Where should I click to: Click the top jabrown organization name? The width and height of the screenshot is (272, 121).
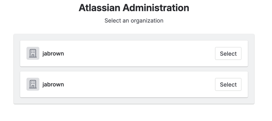pyautogui.click(x=53, y=53)
